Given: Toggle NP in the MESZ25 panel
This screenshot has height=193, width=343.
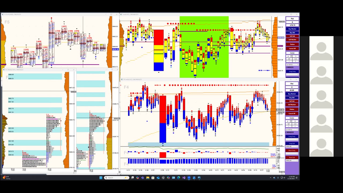Looking at the screenshot, I should point(289,59).
